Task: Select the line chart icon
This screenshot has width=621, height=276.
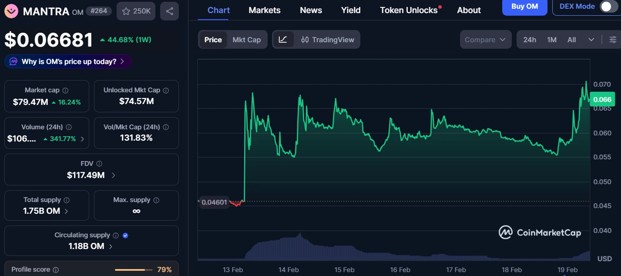Action: point(283,40)
